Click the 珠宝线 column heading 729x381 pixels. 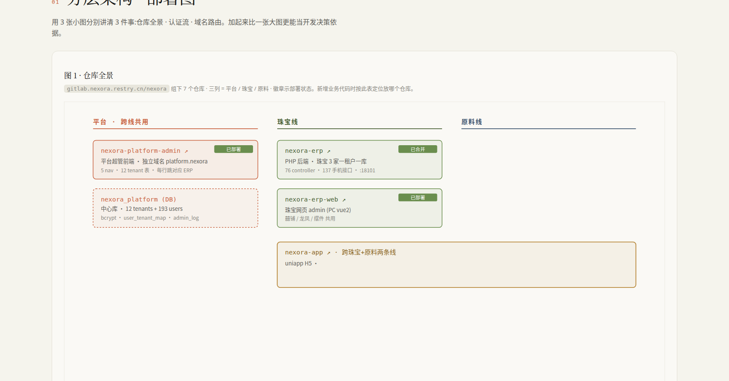[x=287, y=122]
